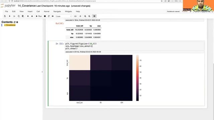Copy selected cells using the toolbar copy icon
Viewport: 214px width, 120px height.
(19, 16)
